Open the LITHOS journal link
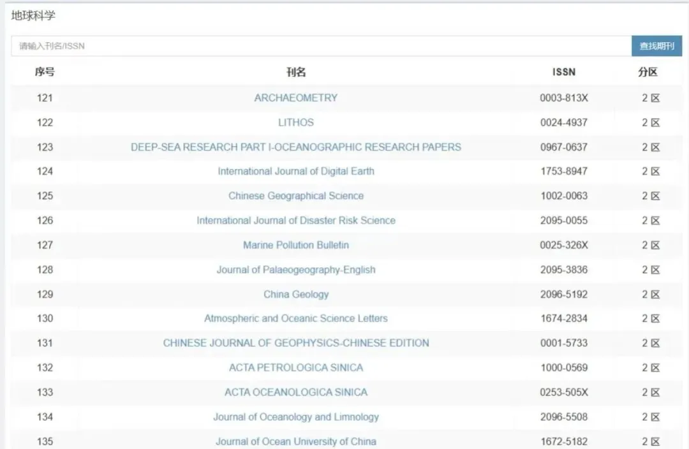 tap(296, 122)
